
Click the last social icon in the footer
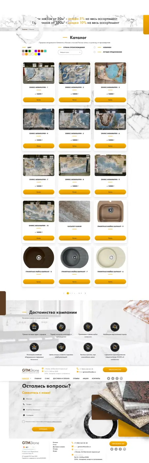click(x=124, y=449)
